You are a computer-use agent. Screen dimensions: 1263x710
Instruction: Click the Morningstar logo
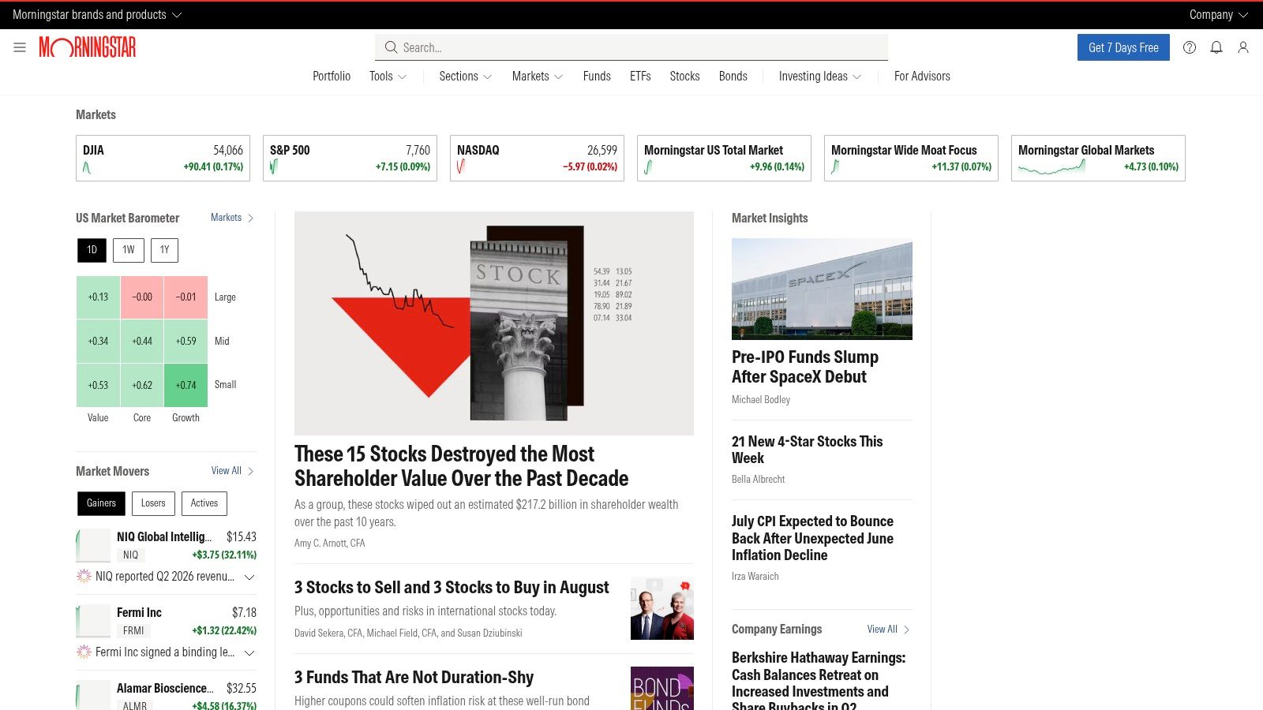[88, 47]
